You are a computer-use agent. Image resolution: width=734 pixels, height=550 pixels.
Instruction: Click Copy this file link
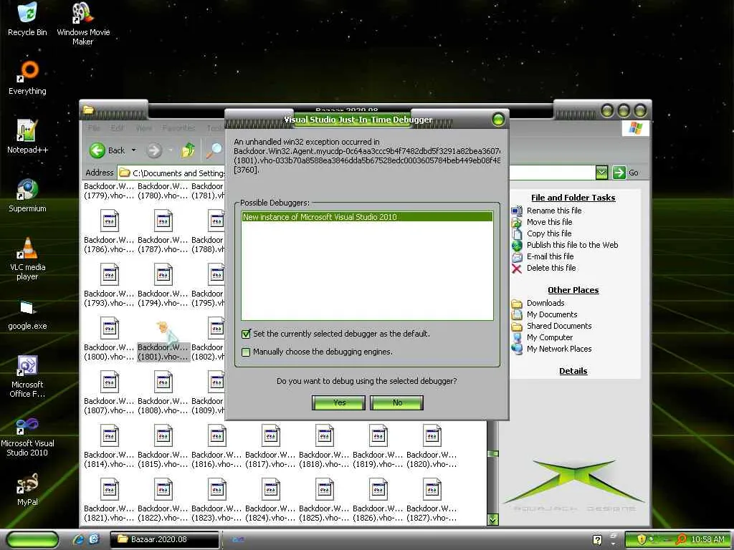(548, 233)
